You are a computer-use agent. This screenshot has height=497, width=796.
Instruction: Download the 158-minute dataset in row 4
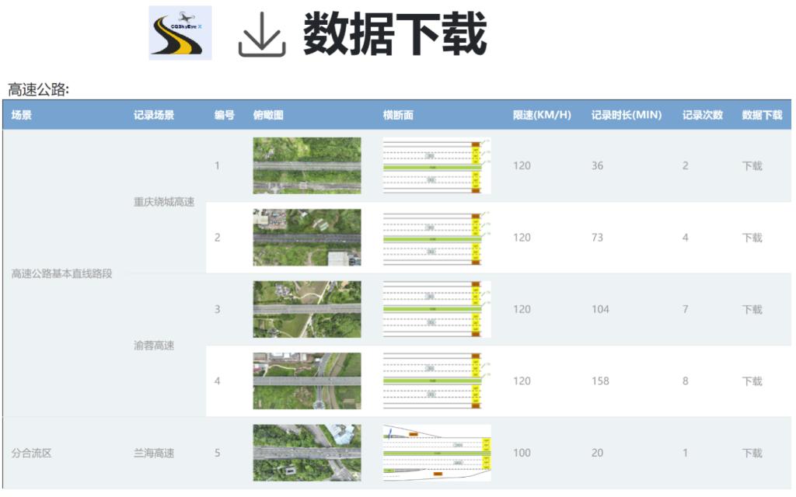pos(752,381)
